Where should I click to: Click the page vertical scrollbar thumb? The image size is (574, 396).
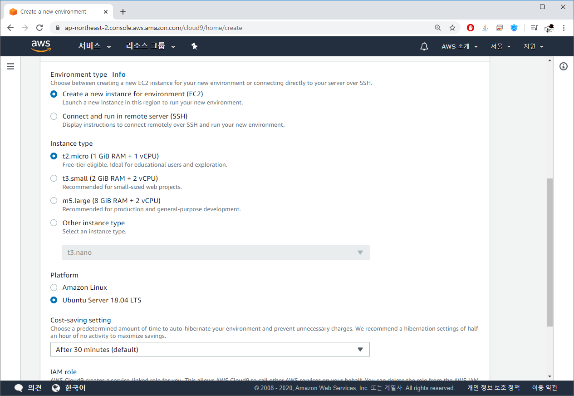(x=550, y=252)
